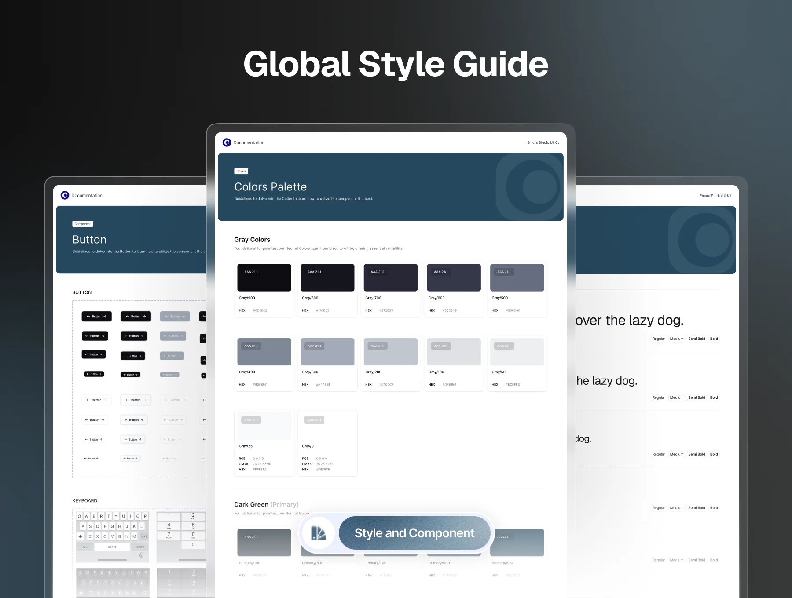Select the Gray/700 color swatch

(x=391, y=278)
